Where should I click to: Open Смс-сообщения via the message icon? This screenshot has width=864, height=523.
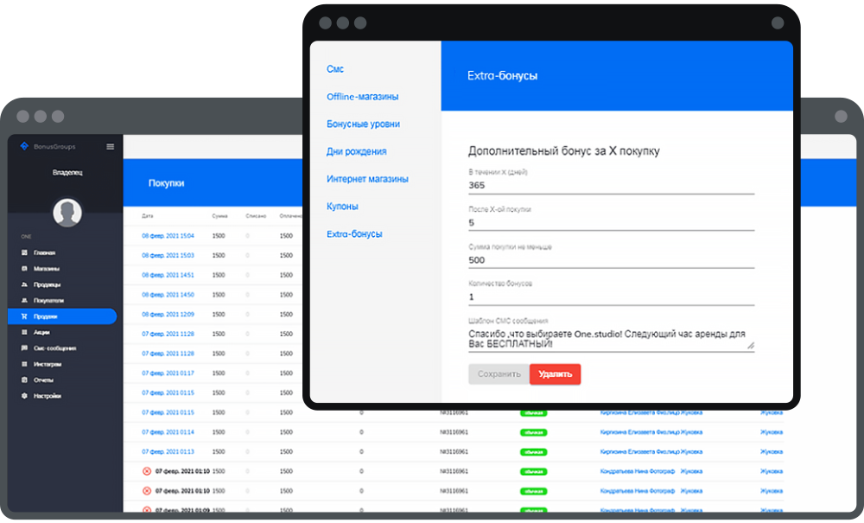tap(24, 348)
